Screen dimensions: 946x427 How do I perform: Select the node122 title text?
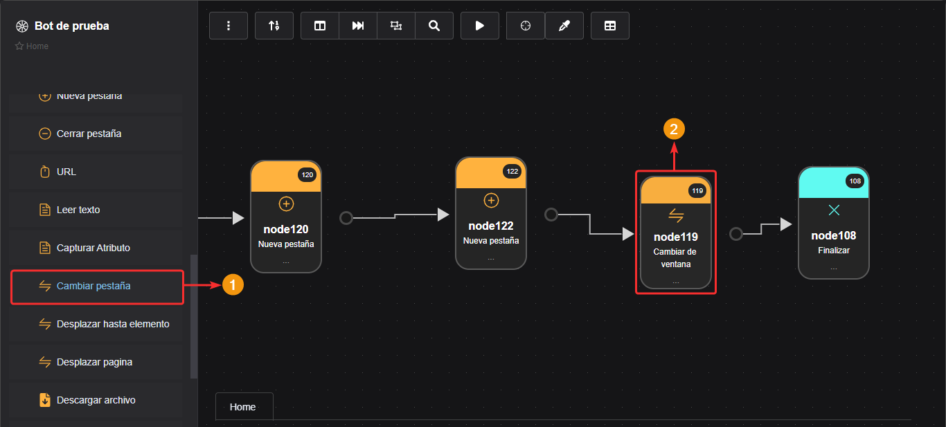click(x=491, y=226)
